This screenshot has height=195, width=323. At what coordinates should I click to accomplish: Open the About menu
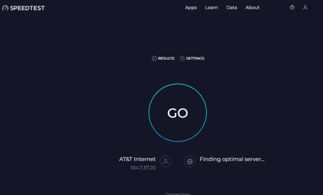[x=252, y=8]
